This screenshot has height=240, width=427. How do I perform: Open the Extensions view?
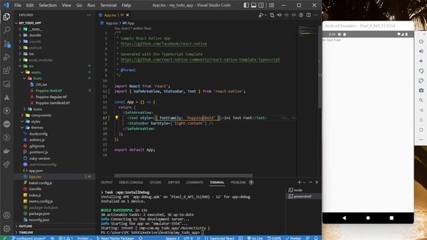pyautogui.click(x=7, y=71)
